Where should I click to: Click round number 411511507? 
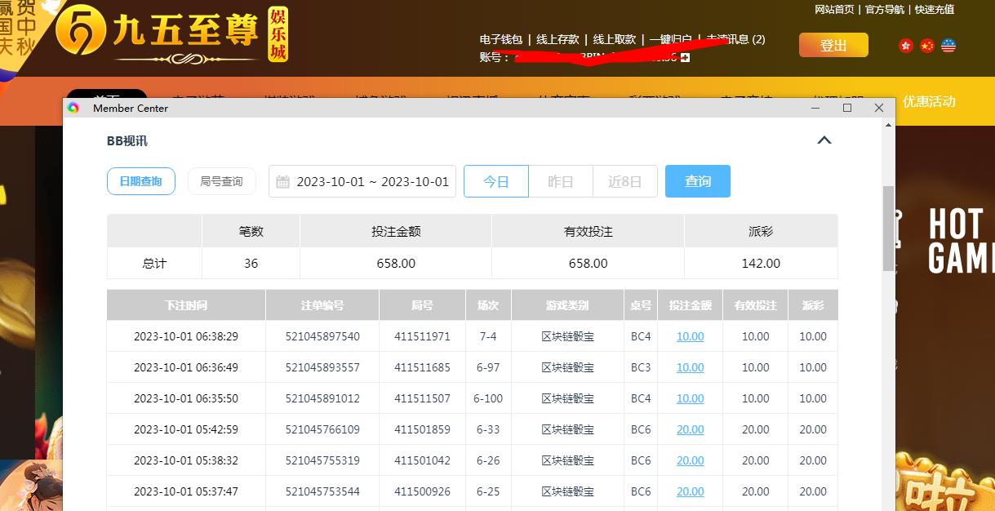tap(422, 398)
